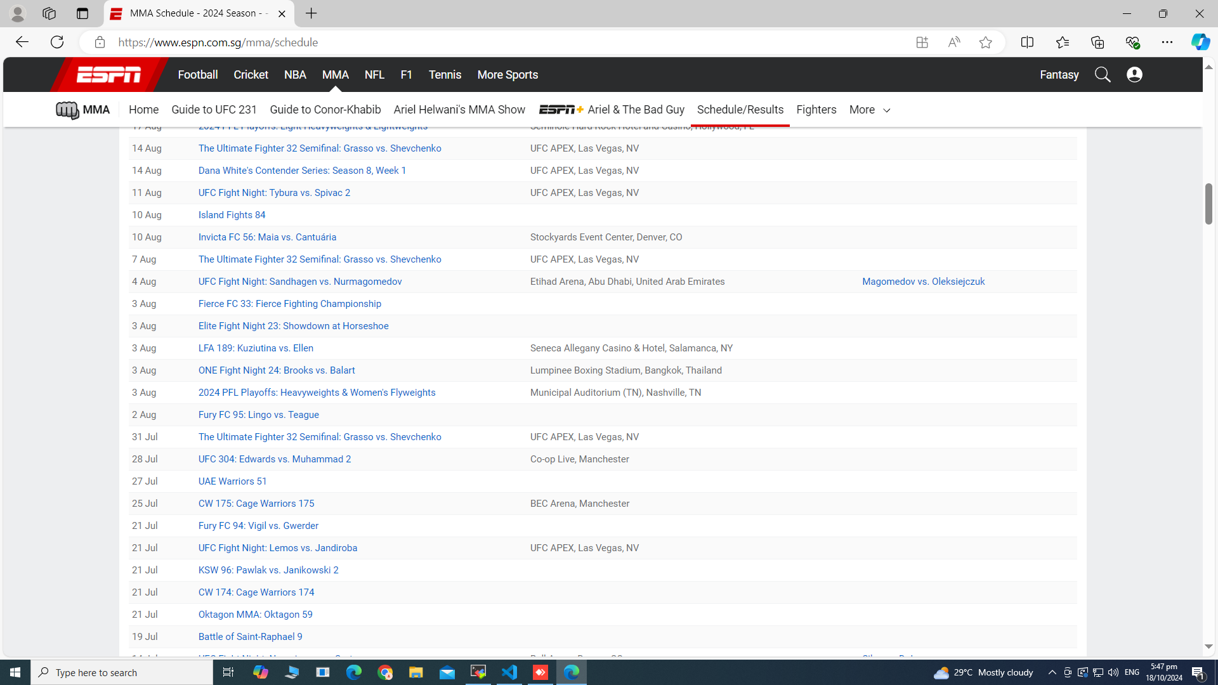This screenshot has height=685, width=1218.
Task: Add this page to favorites star
Action: [985, 42]
